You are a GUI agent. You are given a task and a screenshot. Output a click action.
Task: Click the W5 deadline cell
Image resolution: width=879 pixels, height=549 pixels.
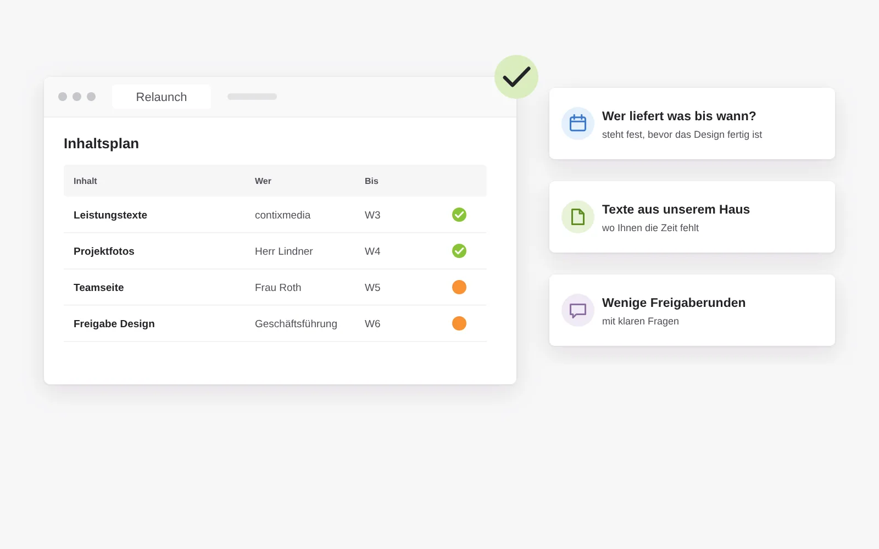coord(372,288)
